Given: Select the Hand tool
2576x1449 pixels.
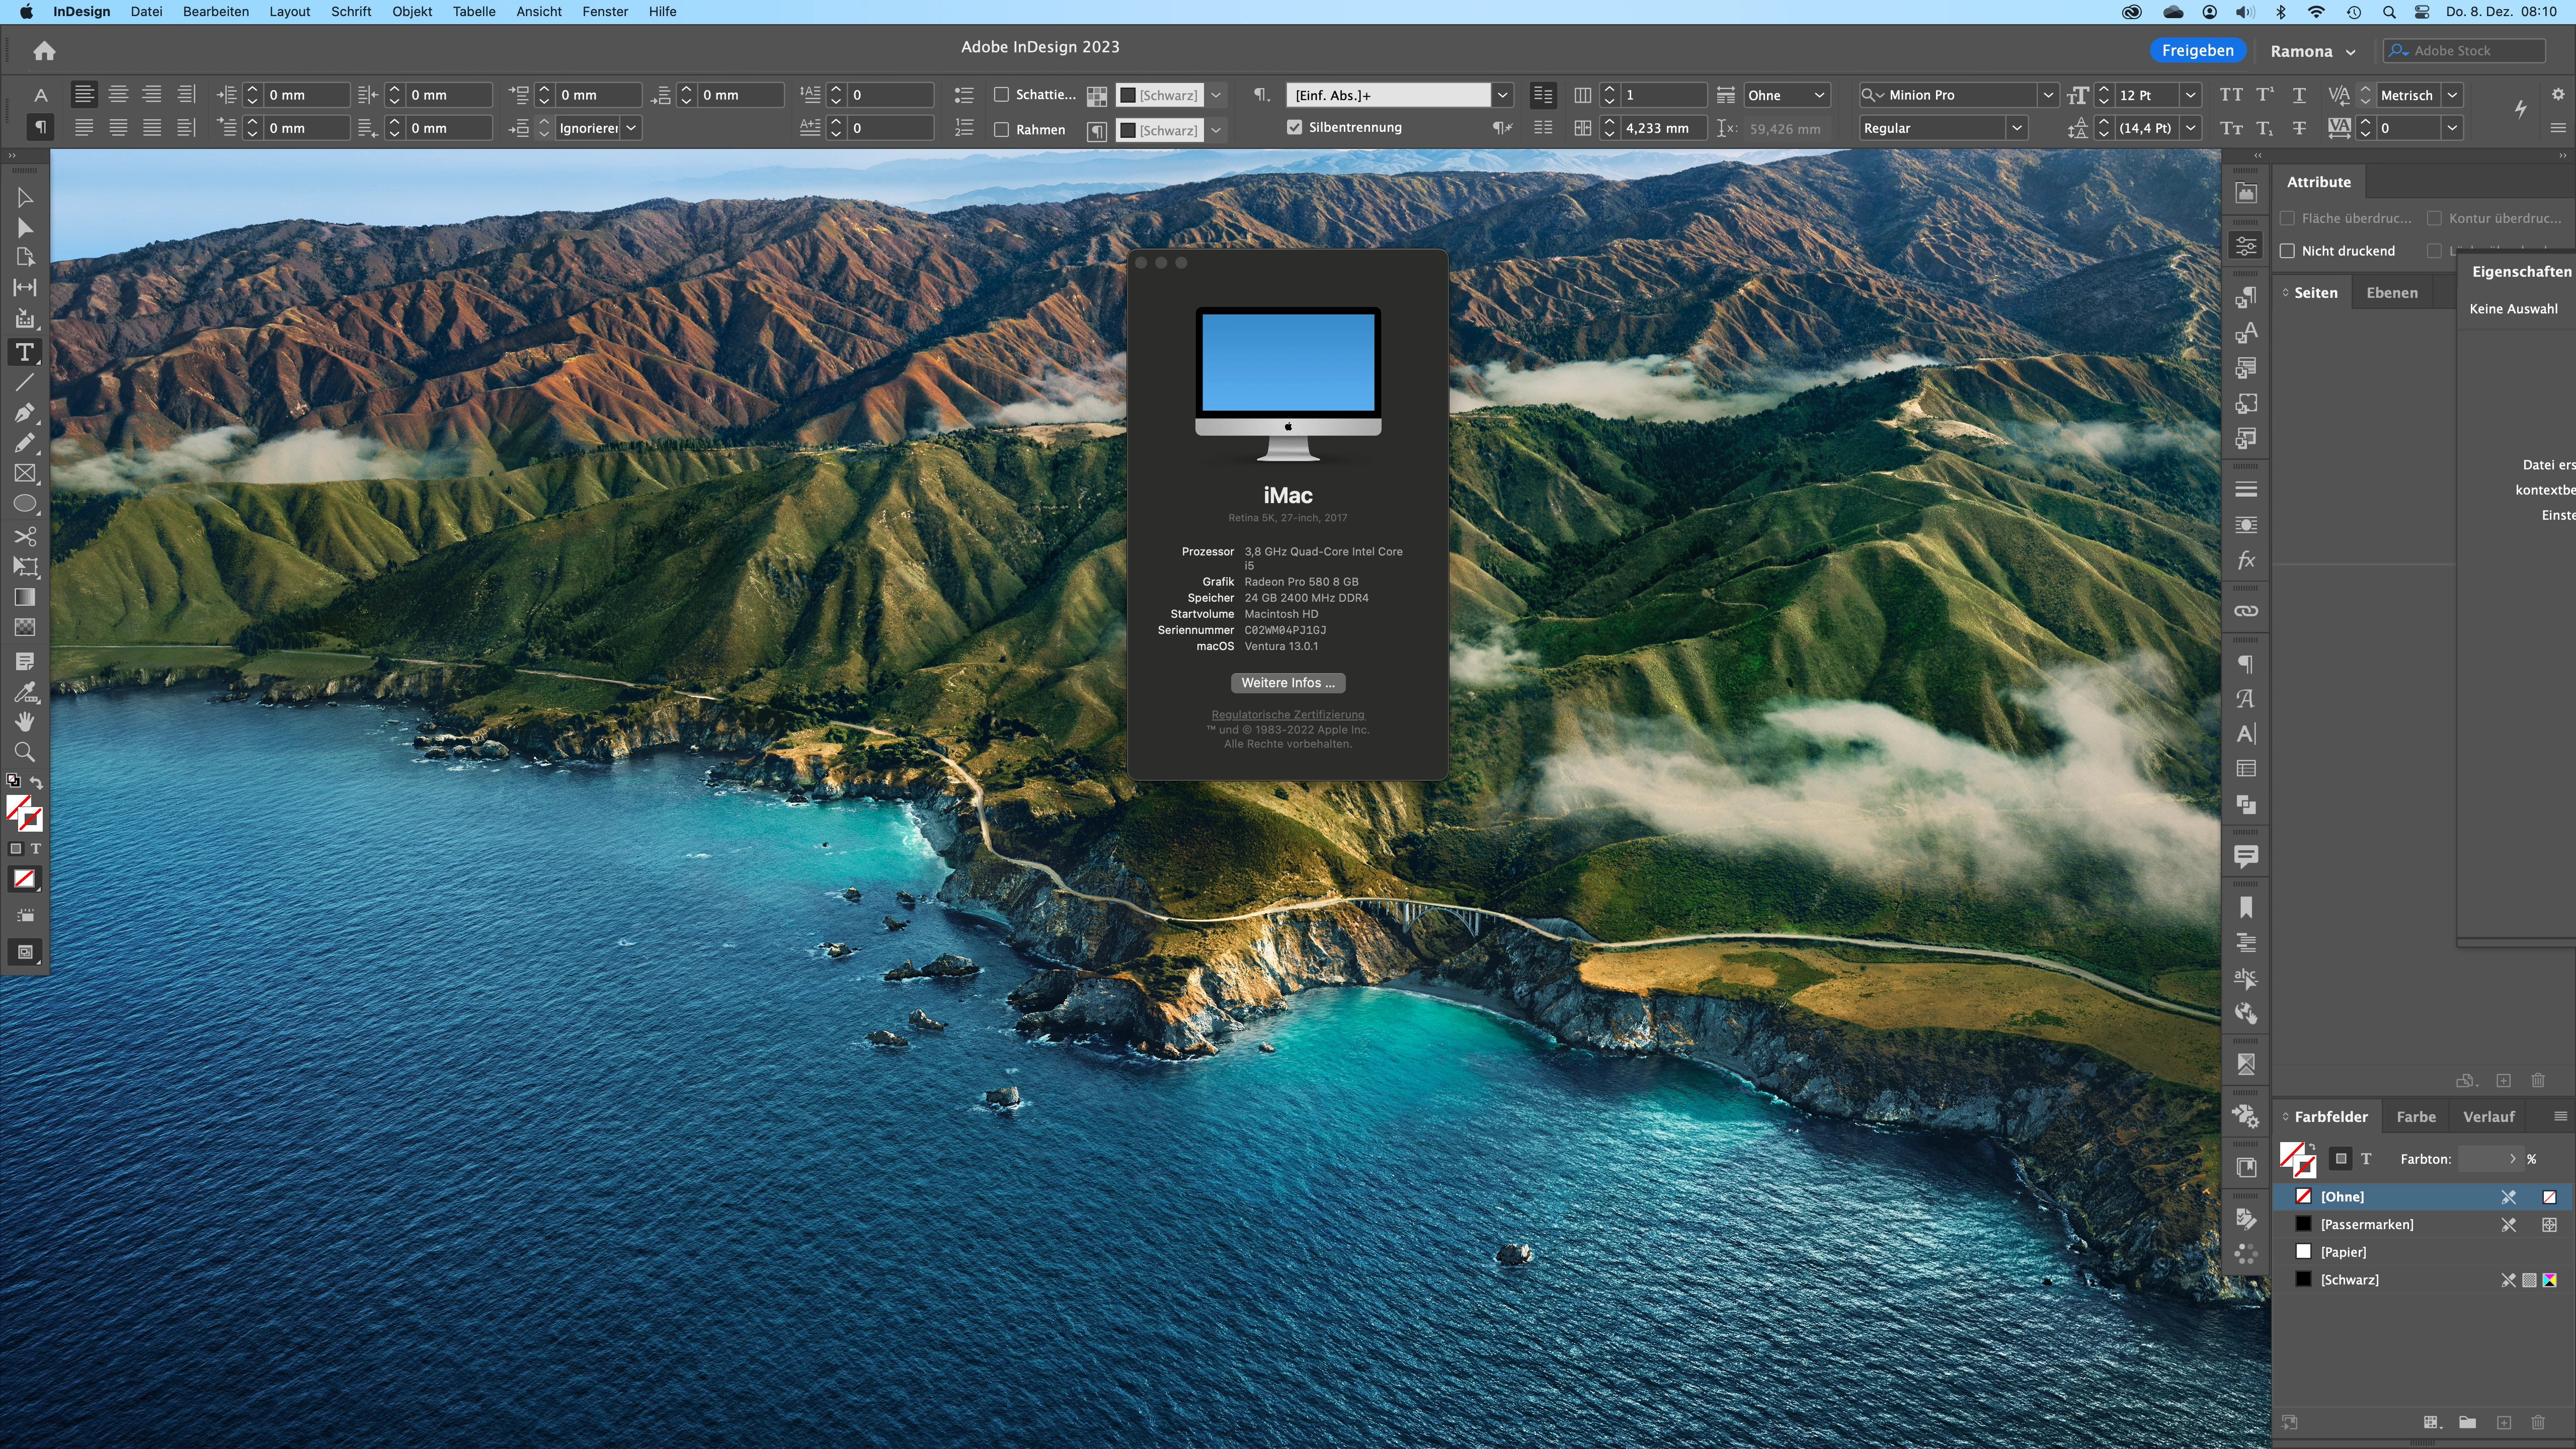Looking at the screenshot, I should pos(24,721).
